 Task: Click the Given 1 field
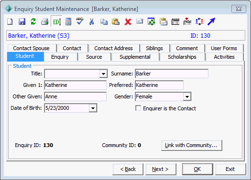[x=75, y=85]
